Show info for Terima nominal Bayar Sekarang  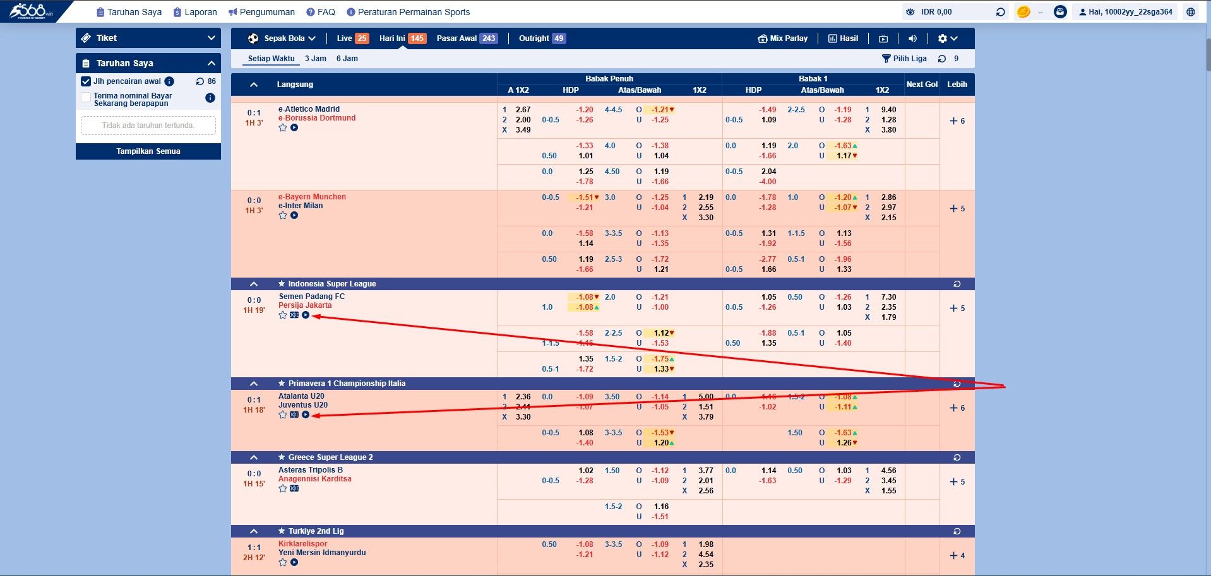tap(210, 98)
